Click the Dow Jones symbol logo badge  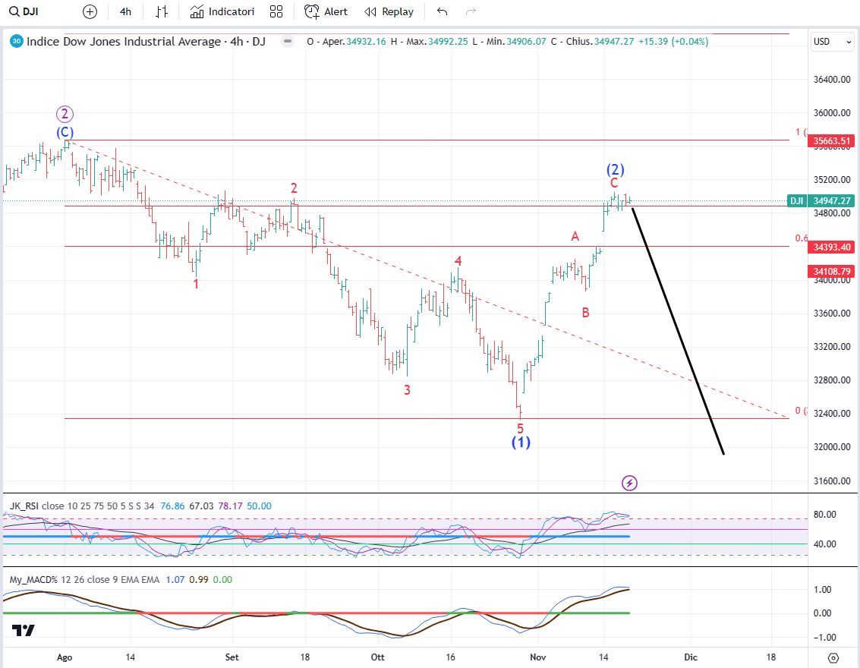(17, 41)
